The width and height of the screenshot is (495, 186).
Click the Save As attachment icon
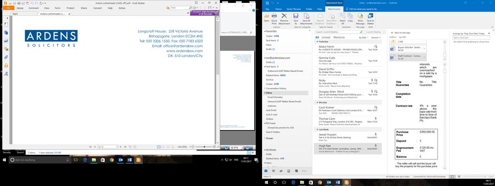click(x=296, y=19)
